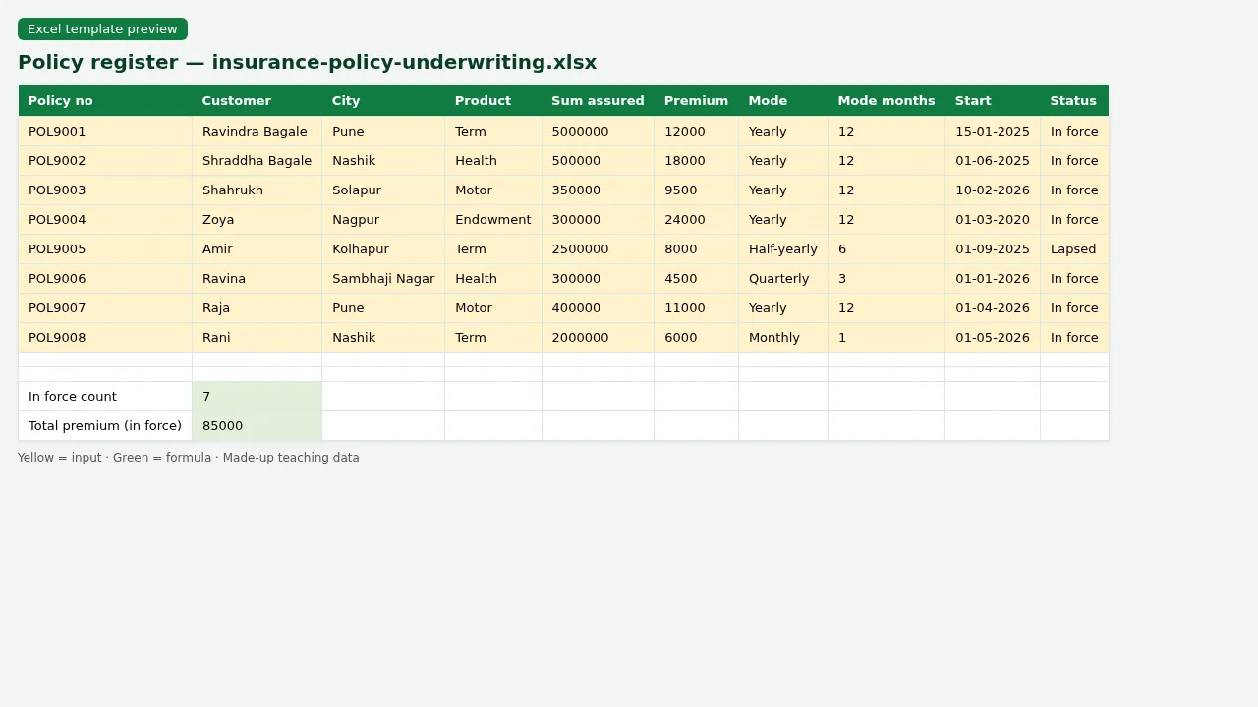Select start date 10-02-2026
This screenshot has width=1258, height=707.
[993, 190]
